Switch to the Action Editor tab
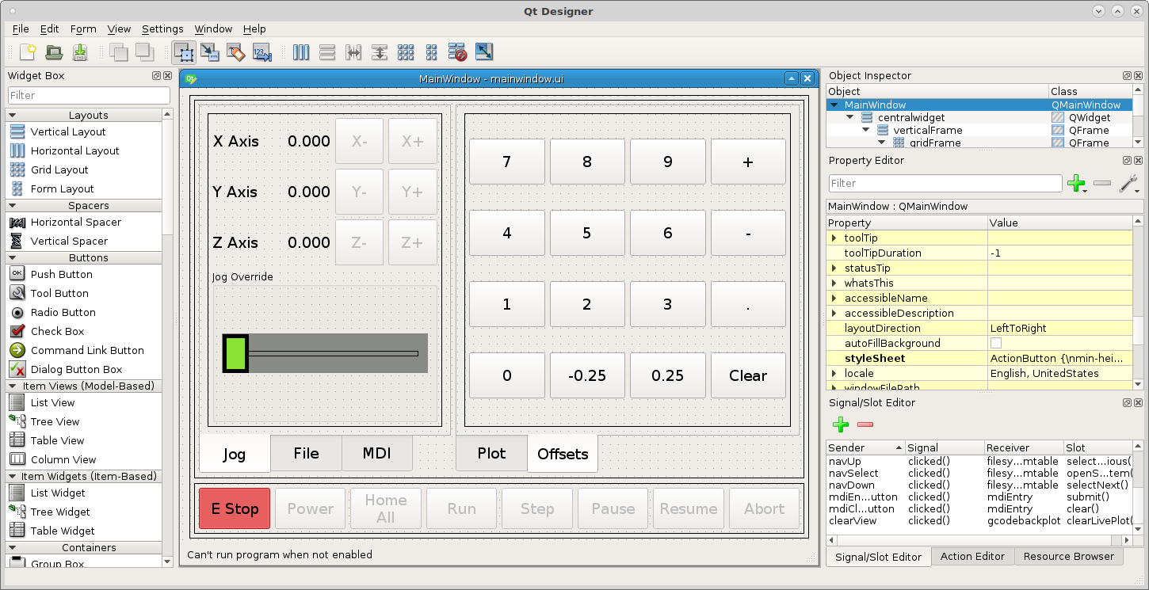Image resolution: width=1149 pixels, height=590 pixels. pyautogui.click(x=972, y=556)
